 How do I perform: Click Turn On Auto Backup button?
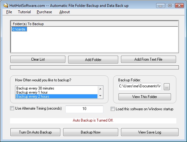coord(35,132)
